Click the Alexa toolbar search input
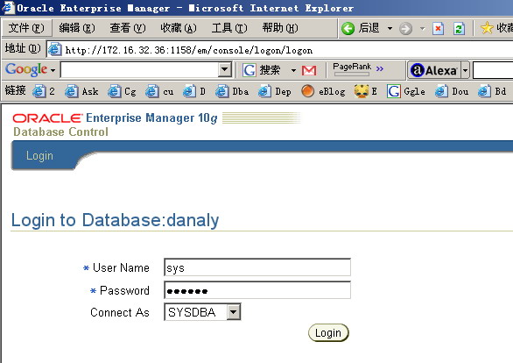513x363 pixels. coord(493,70)
